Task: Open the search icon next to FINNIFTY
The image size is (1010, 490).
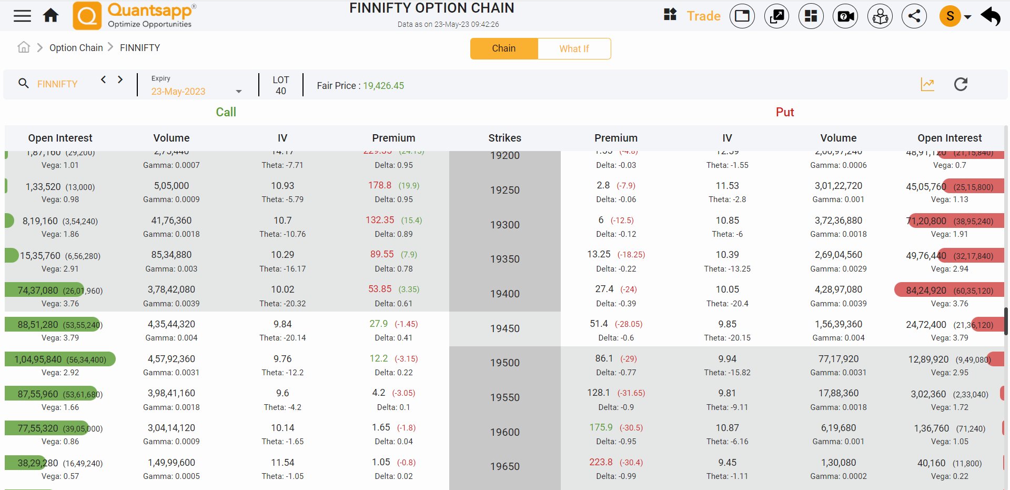Action: [24, 84]
